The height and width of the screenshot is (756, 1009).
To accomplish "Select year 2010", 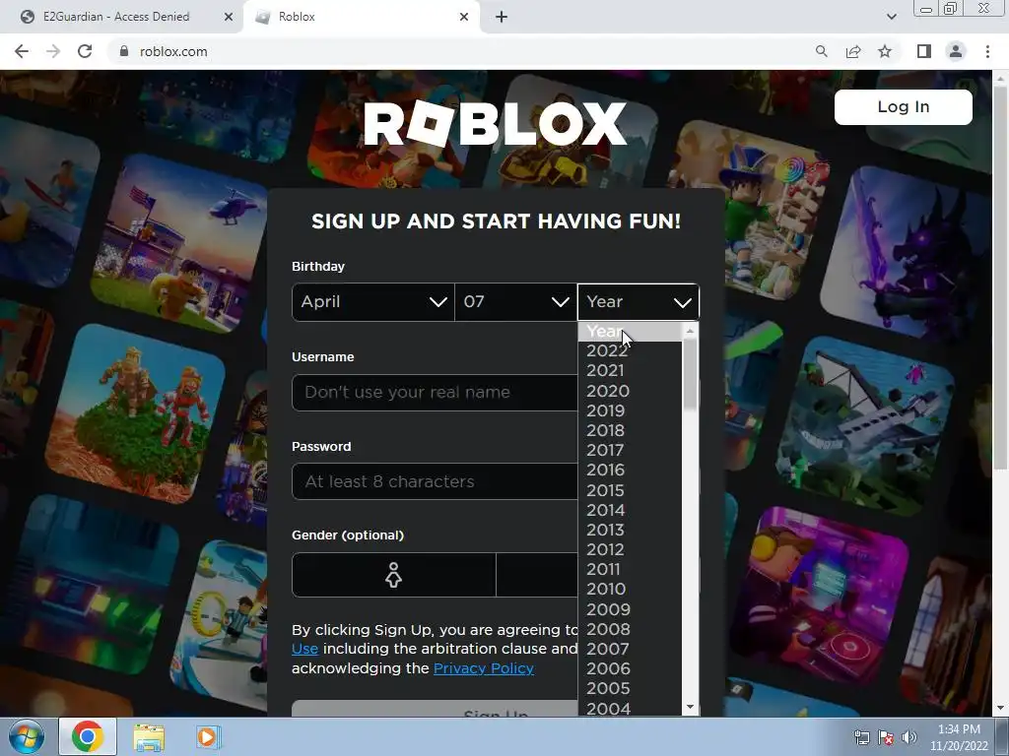I will [630, 590].
